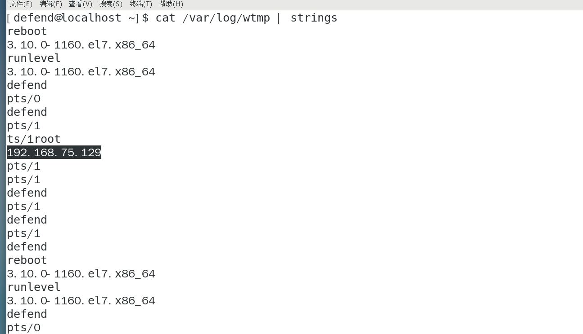Open the 搜索(S) menu
The height and width of the screenshot is (334, 583).
pyautogui.click(x=110, y=4)
